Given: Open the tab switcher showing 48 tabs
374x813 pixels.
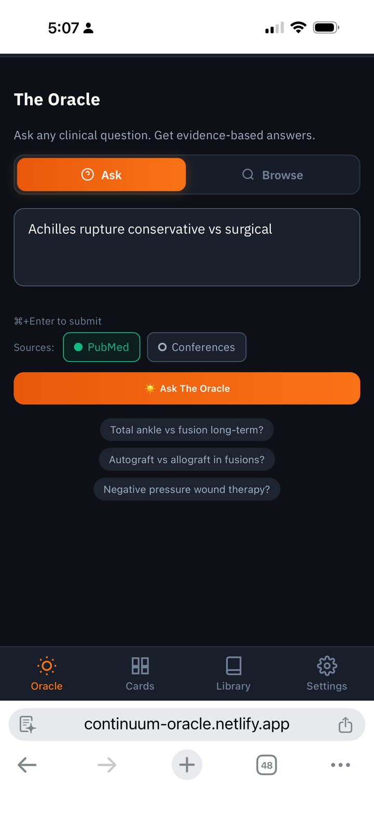Looking at the screenshot, I should pyautogui.click(x=267, y=765).
